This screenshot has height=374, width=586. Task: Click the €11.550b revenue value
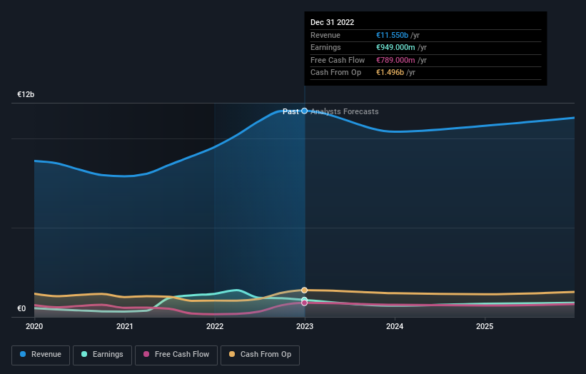pyautogui.click(x=392, y=35)
